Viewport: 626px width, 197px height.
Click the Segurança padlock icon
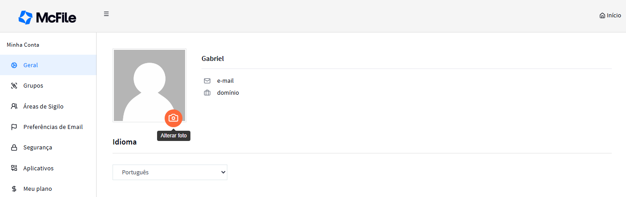14,148
